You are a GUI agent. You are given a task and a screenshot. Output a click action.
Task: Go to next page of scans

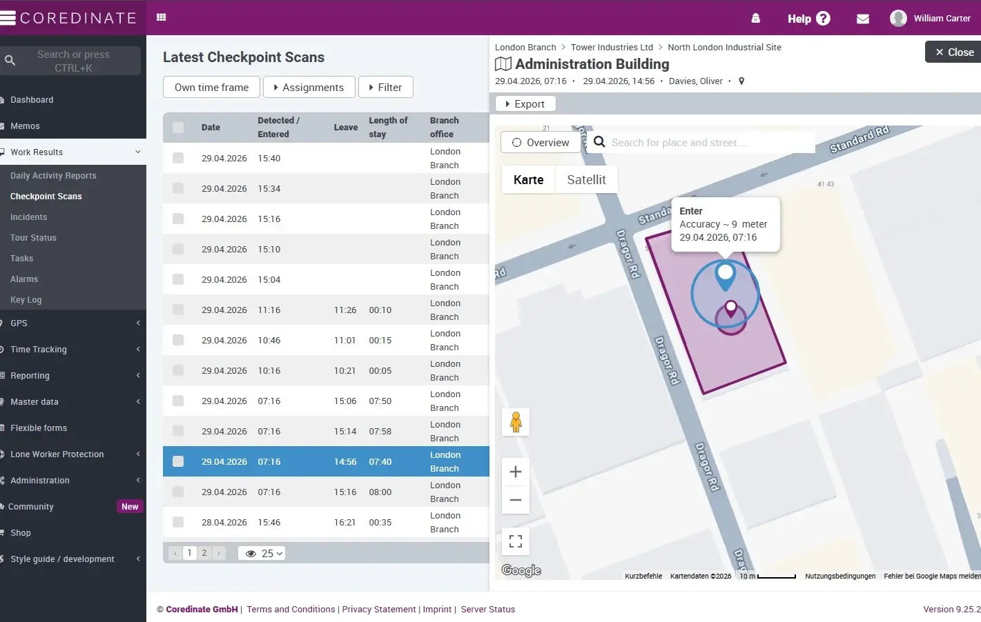pos(219,553)
